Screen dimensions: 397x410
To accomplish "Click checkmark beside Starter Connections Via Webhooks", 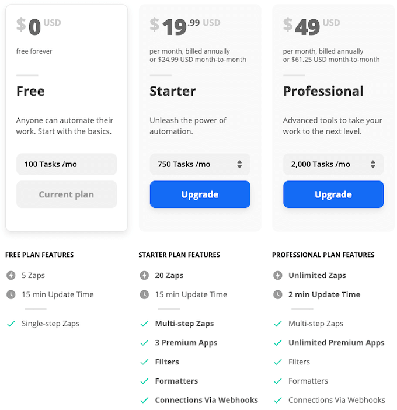I will click(x=144, y=401).
